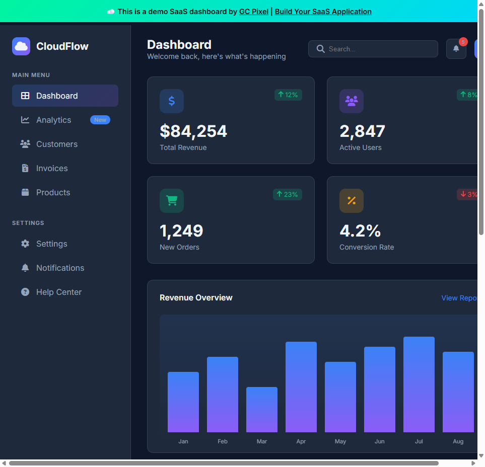Click the Invoices document icon
485x467 pixels.
[x=25, y=168]
